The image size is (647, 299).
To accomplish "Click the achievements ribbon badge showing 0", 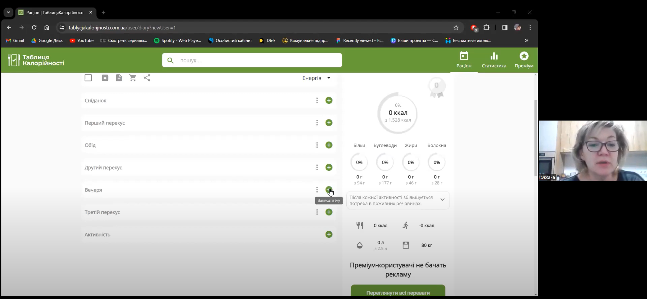I will click(x=436, y=87).
